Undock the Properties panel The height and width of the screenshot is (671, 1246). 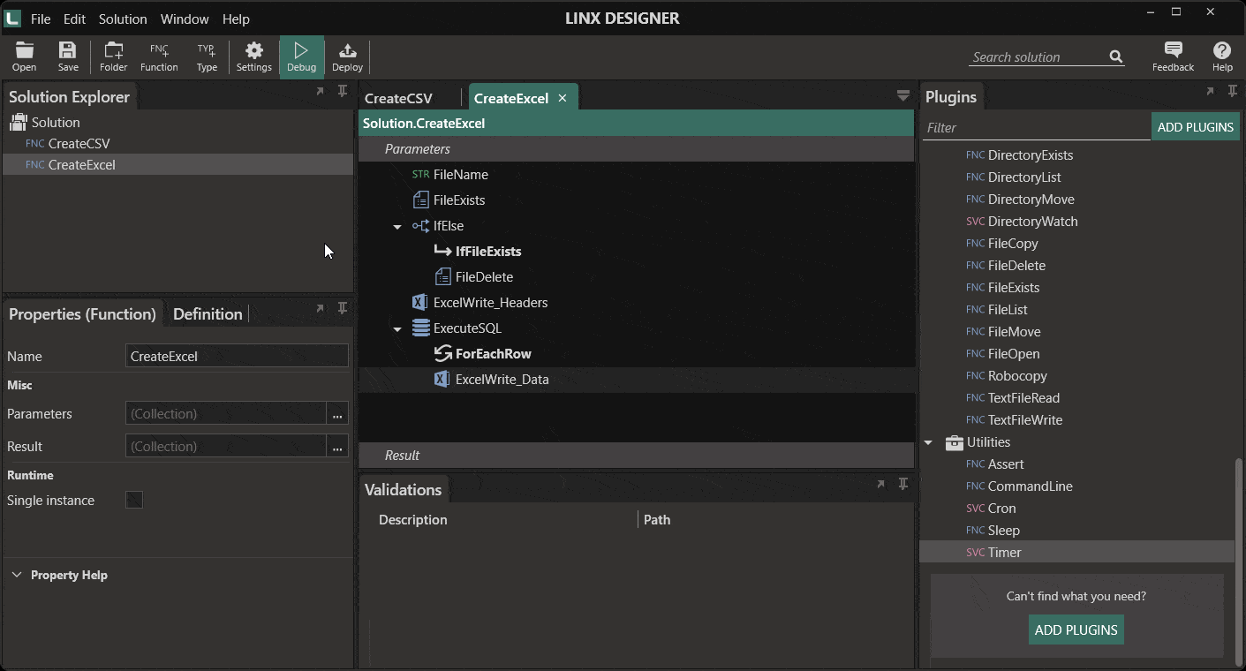320,308
